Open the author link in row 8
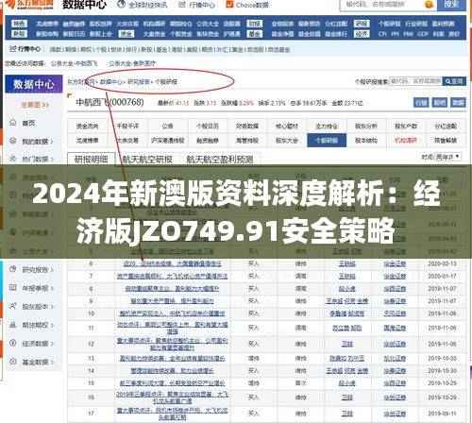The height and width of the screenshot is (423, 472). click(346, 289)
